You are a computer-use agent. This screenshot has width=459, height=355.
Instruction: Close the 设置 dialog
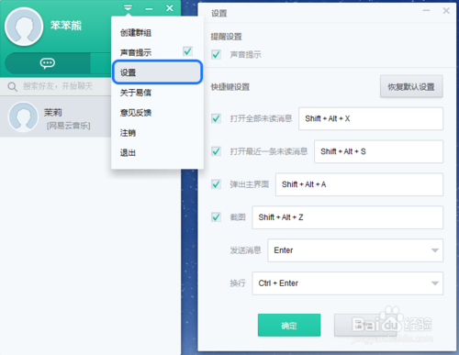[x=446, y=11]
